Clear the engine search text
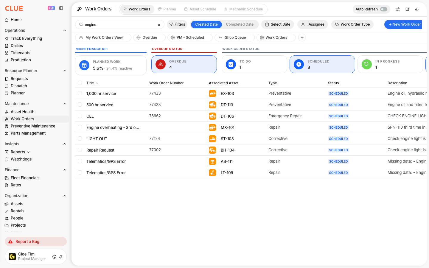The height and width of the screenshot is (268, 429). tap(159, 25)
